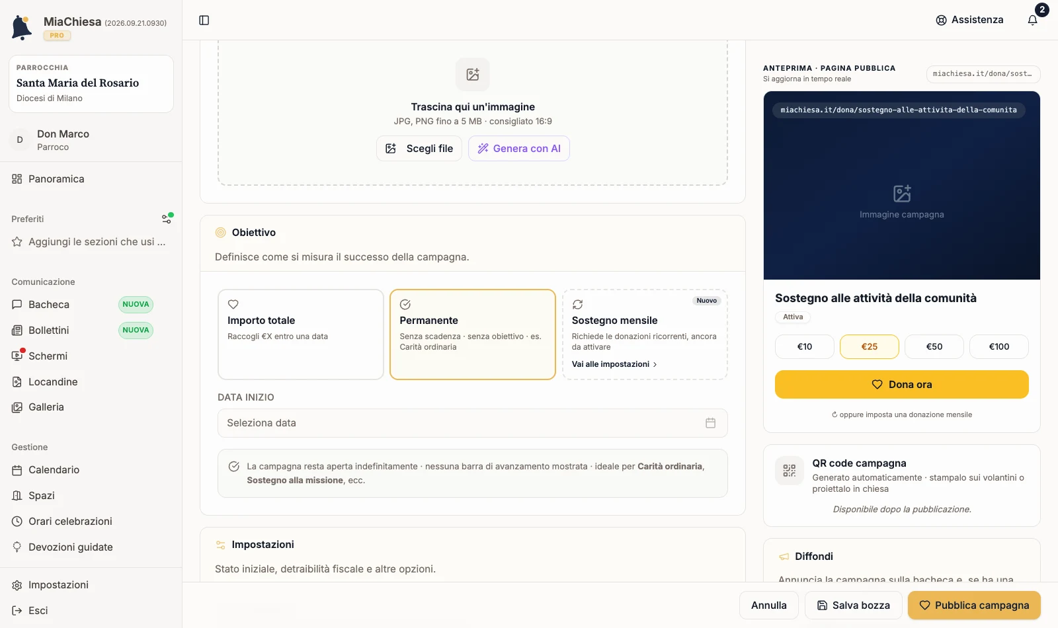
Task: Click the Bacheca message icon
Action: (17, 305)
